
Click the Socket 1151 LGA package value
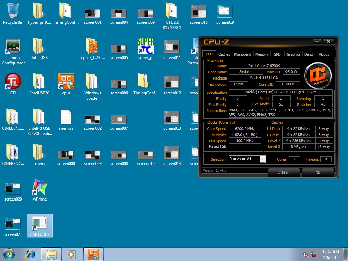[x=264, y=78]
